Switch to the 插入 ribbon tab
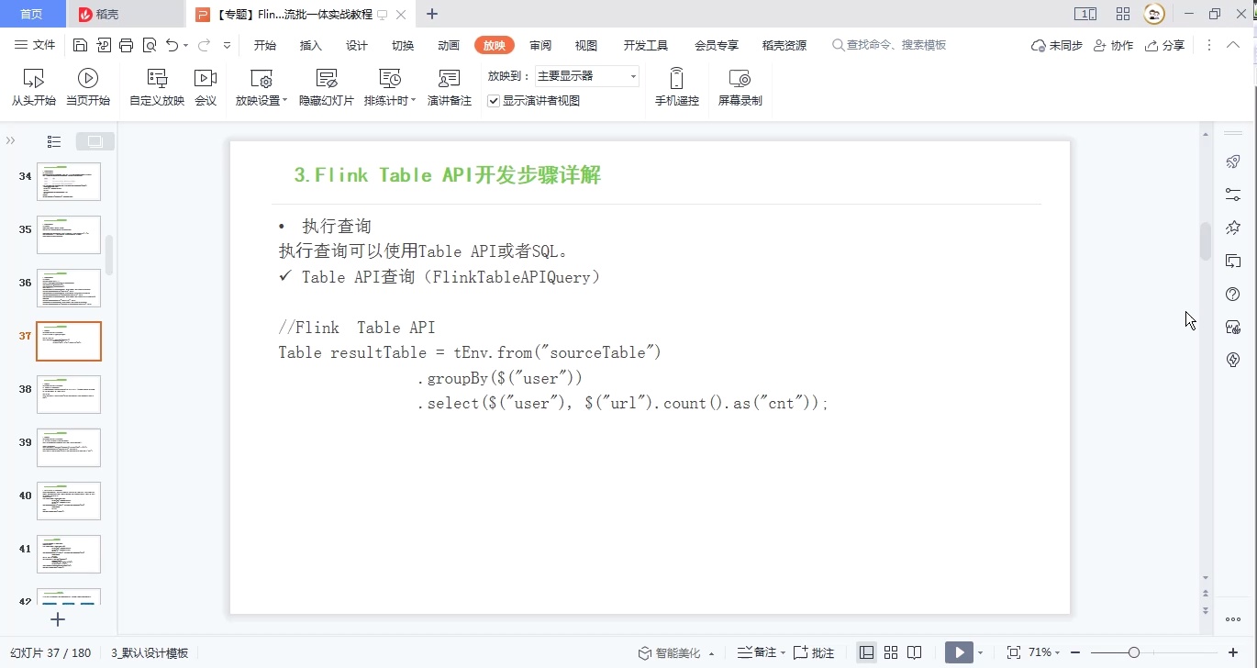Image resolution: width=1257 pixels, height=668 pixels. [x=310, y=44]
